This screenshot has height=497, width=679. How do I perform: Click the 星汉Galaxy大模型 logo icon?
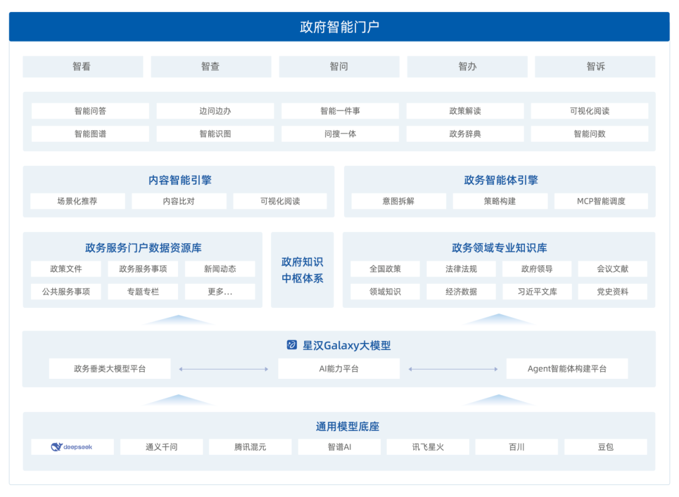292,344
